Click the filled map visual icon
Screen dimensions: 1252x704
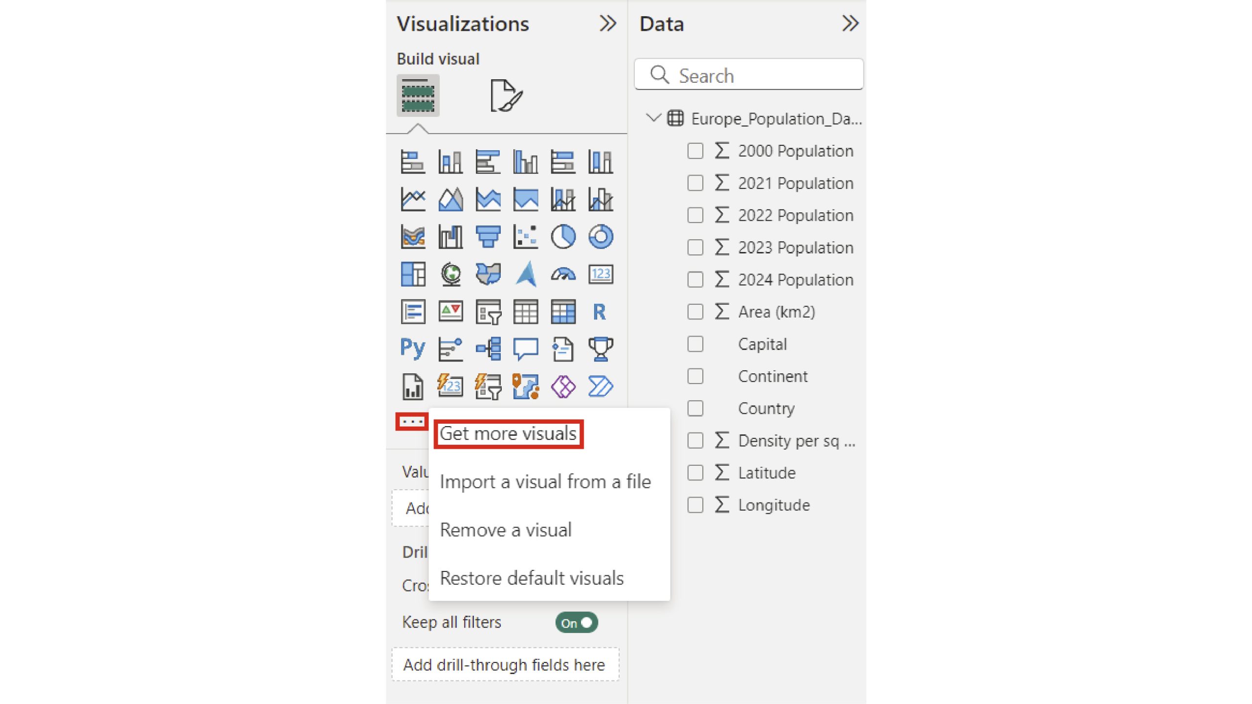487,273
